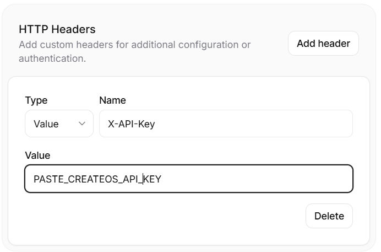
Task: Click the chevron arrow in Type dropdown
Action: (x=82, y=124)
